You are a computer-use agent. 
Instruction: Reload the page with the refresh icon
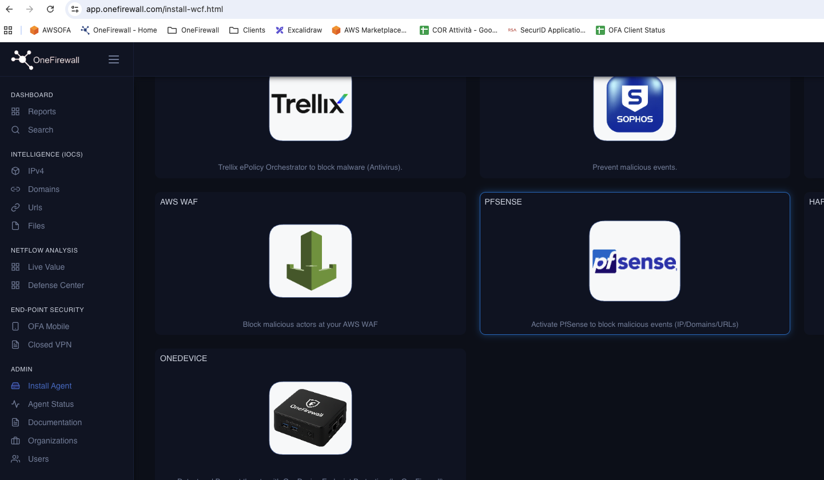pos(50,9)
